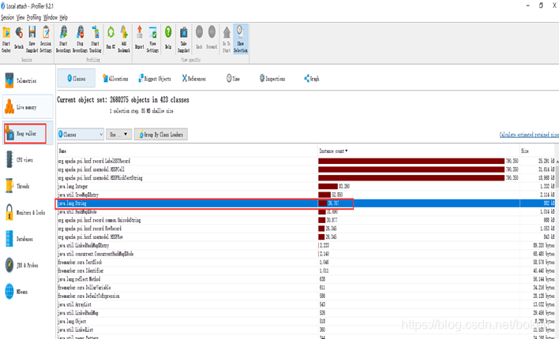
Task: Select the java.lang.reflect.Method row
Action: click(306, 279)
